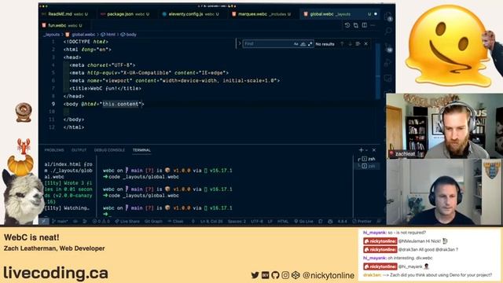Toggle Find in Selection option
This screenshot has width=503, height=283.
click(x=358, y=44)
